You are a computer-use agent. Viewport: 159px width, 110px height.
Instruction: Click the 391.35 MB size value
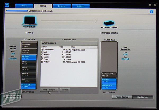point(67,57)
